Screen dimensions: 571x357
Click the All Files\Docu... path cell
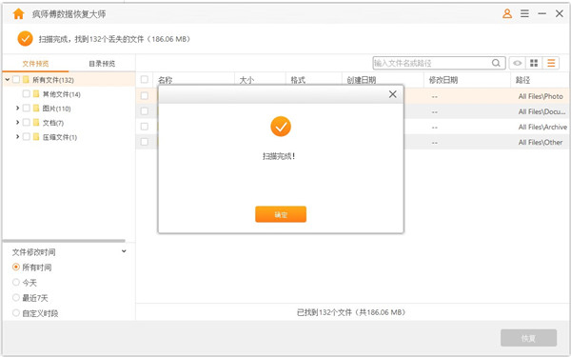[541, 111]
